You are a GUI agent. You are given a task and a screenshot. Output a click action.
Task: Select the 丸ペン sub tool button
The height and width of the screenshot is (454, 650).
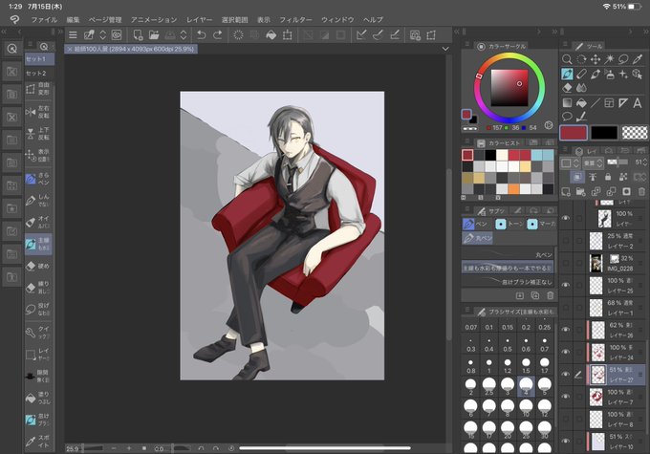[478, 238]
